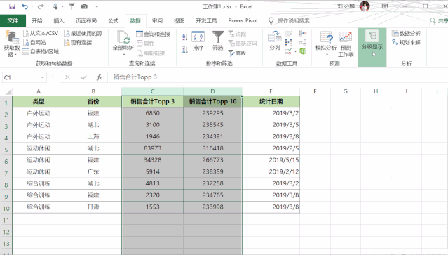Open the 文件 (File) menu
The height and width of the screenshot is (255, 448).
point(13,20)
